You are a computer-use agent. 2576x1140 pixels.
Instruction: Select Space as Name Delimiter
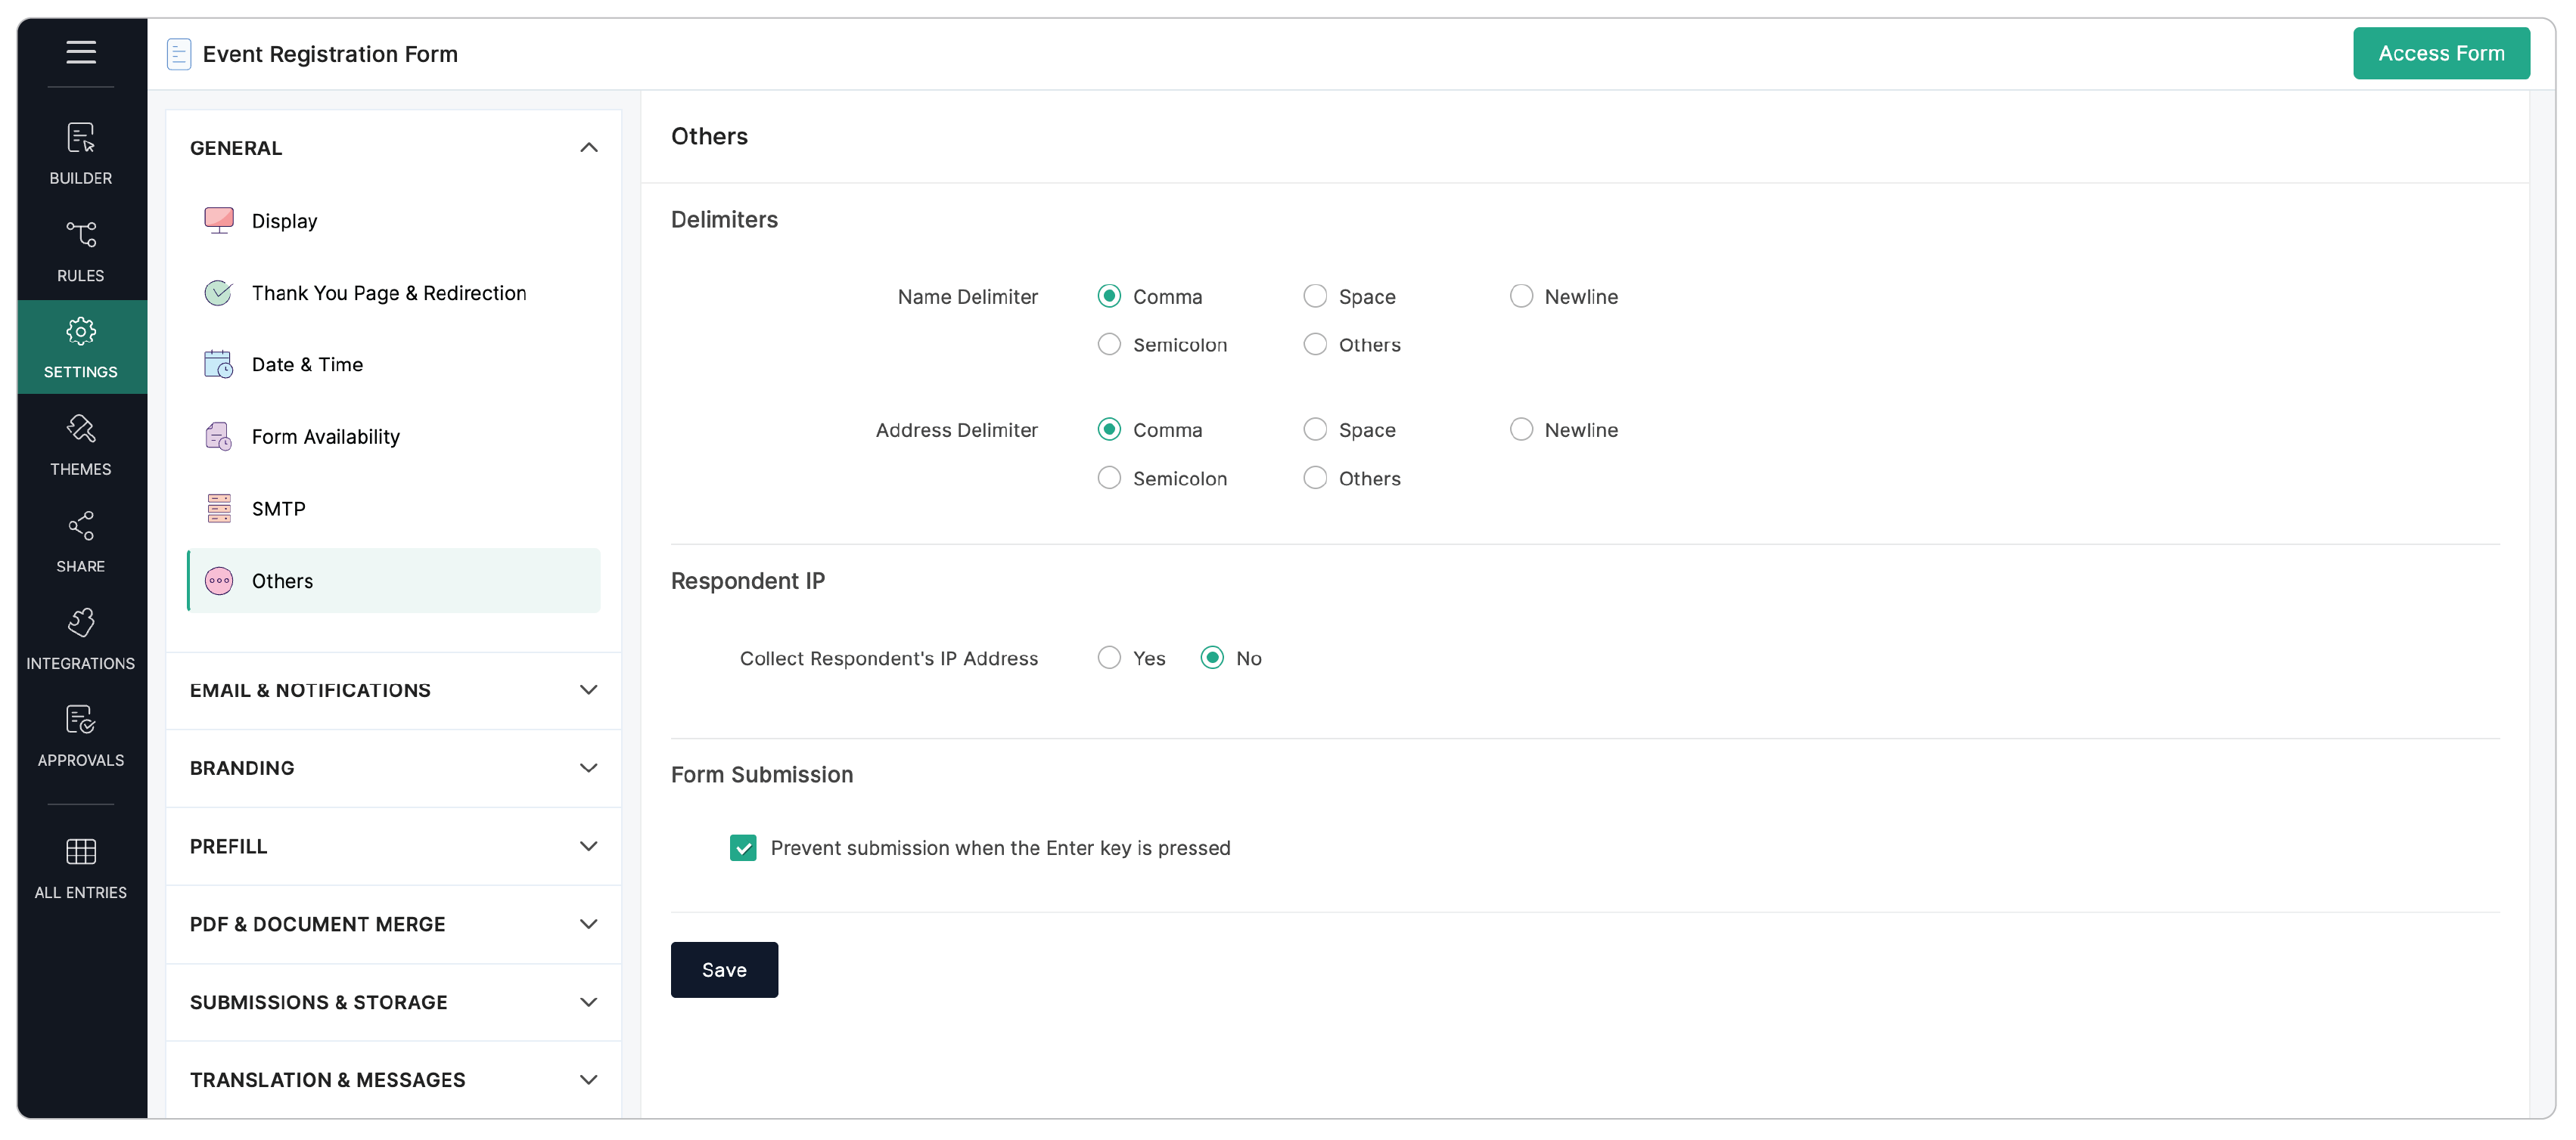[1315, 296]
